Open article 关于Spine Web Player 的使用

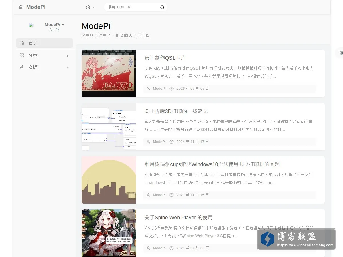pos(178,217)
